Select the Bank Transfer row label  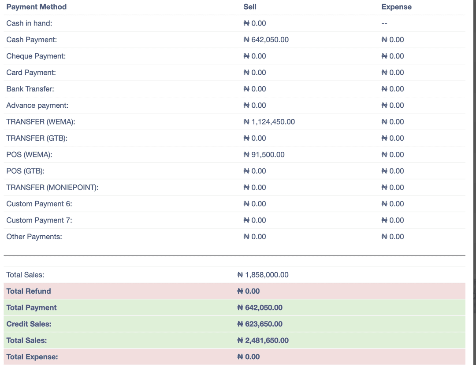click(x=30, y=89)
